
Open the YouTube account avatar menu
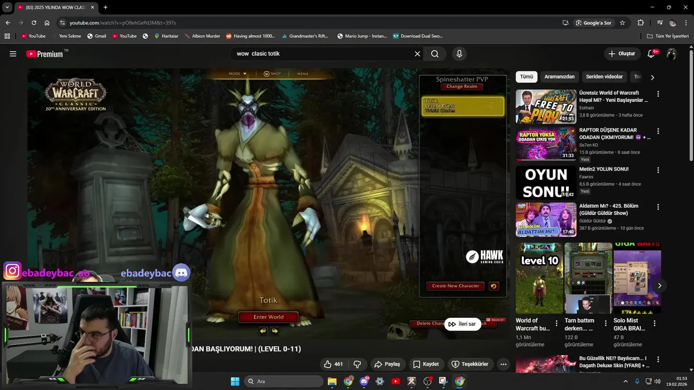point(671,54)
